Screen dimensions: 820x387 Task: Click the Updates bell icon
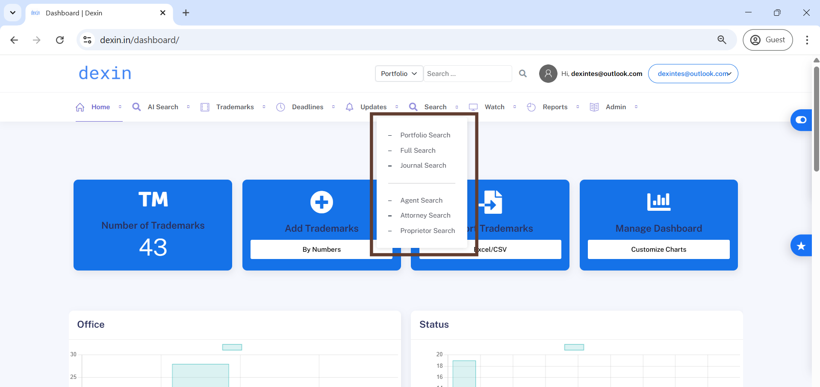tap(349, 107)
